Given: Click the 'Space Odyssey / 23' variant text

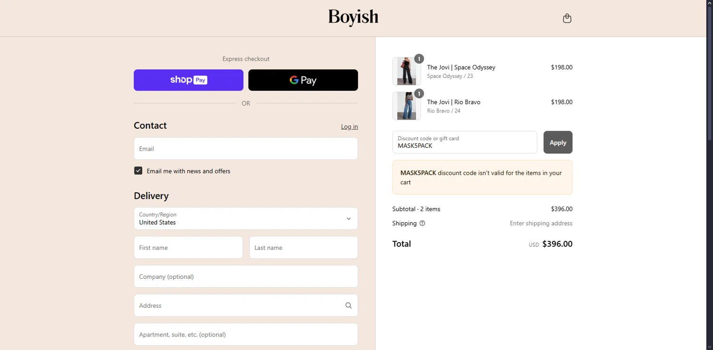Looking at the screenshot, I should 450,76.
